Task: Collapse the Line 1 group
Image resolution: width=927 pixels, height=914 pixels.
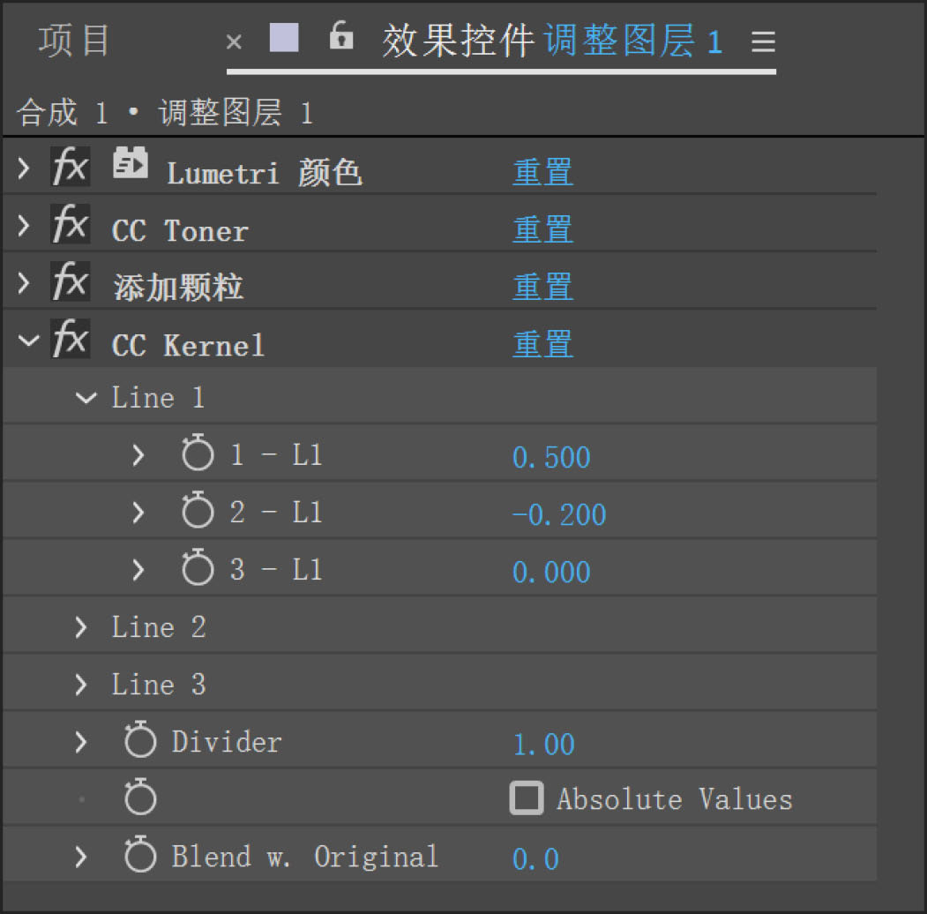Action: point(86,398)
